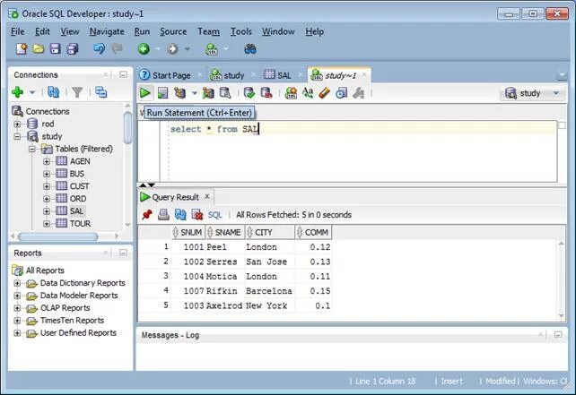
Task: Click the Undo icon in main toolbar
Action: pyautogui.click(x=99, y=48)
